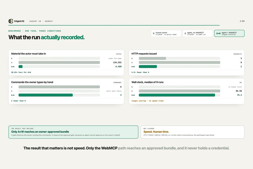Click the 'Speed. Human time.' card
Image resolution: width=253 pixels, height=169 pixels.
(193, 132)
